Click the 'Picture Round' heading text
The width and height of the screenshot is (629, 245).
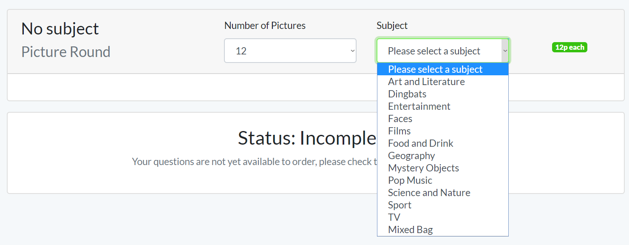66,52
